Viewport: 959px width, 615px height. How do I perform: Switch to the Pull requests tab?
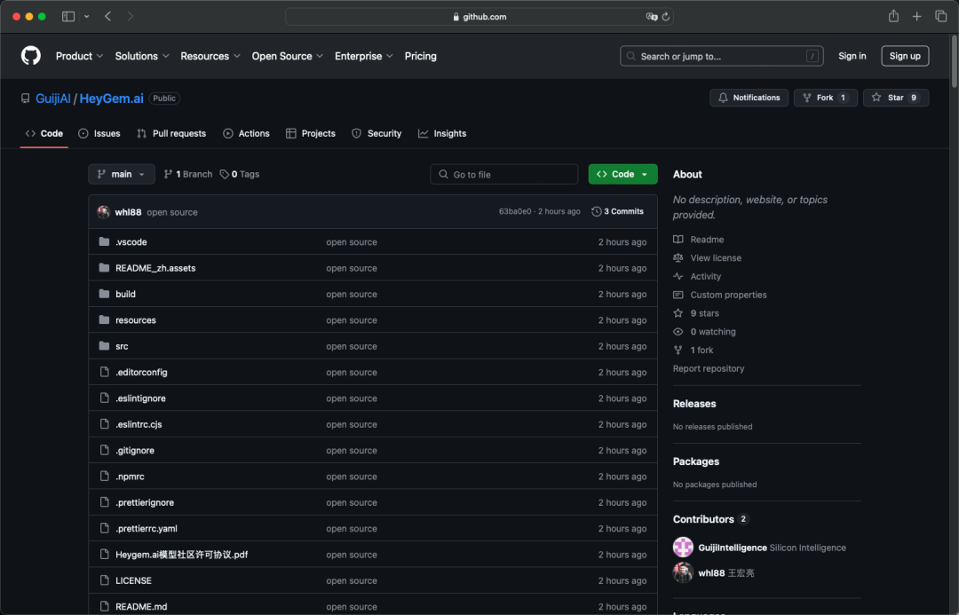[171, 133]
